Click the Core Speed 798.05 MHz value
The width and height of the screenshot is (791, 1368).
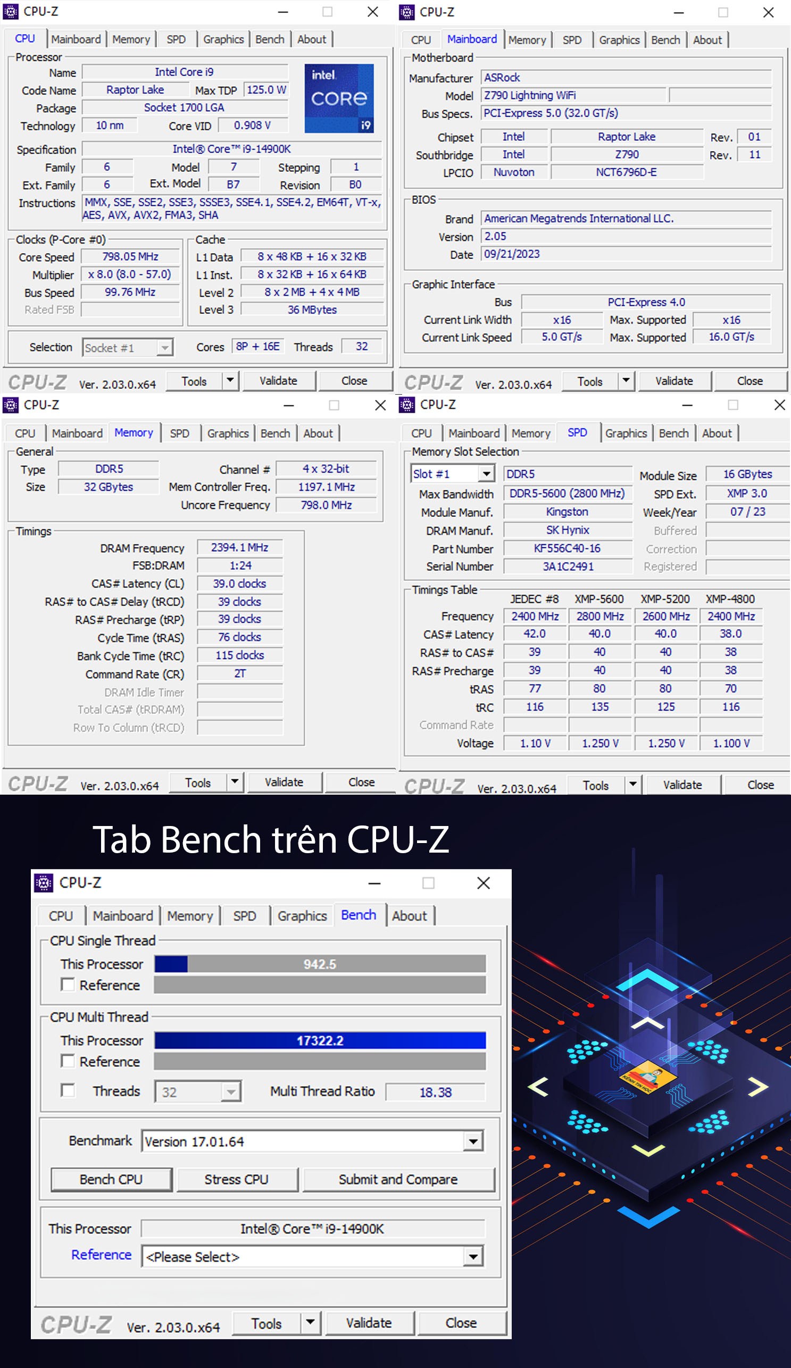(130, 256)
